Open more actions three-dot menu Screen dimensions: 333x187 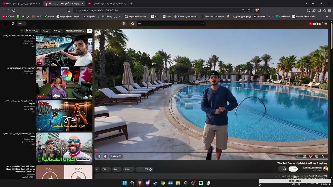tap(97, 169)
